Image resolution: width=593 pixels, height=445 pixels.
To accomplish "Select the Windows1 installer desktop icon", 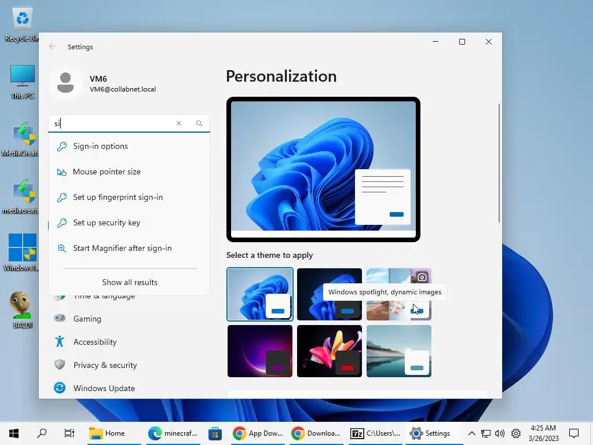I will [x=21, y=253].
